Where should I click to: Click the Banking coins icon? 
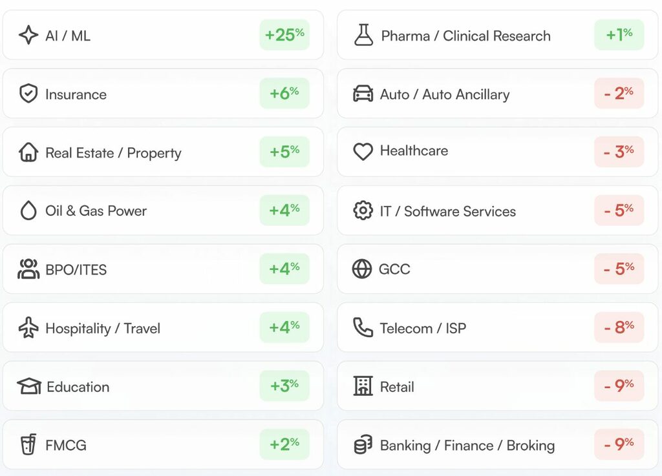tap(363, 444)
